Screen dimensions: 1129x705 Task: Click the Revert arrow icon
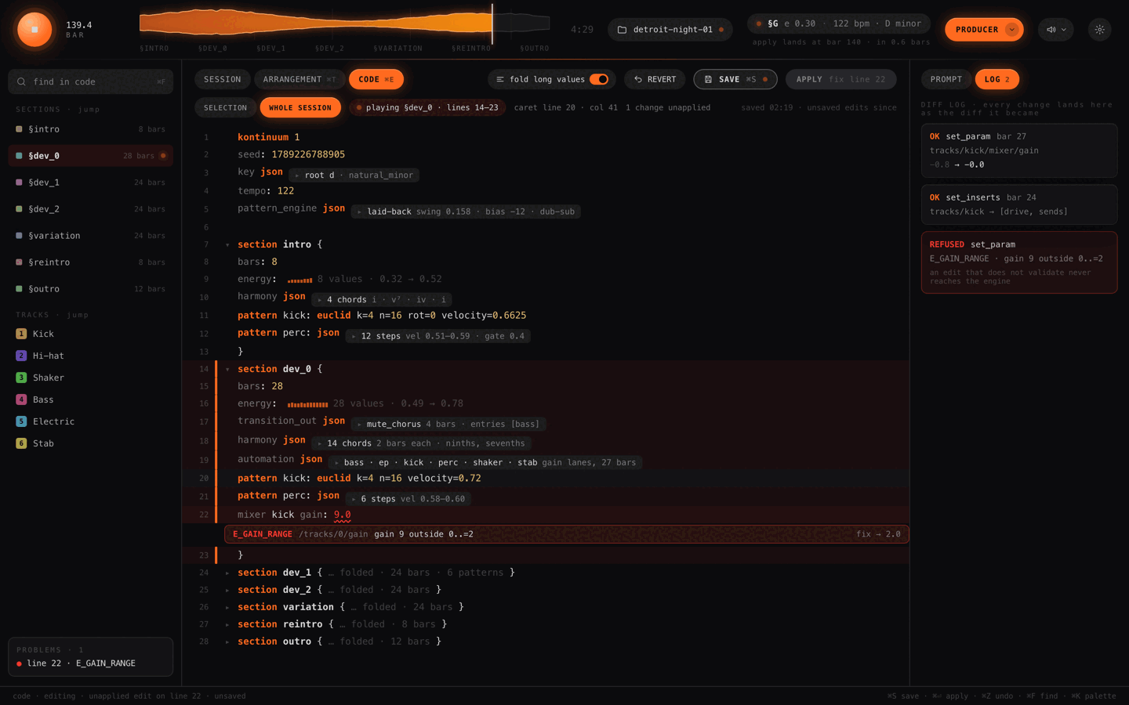point(638,79)
